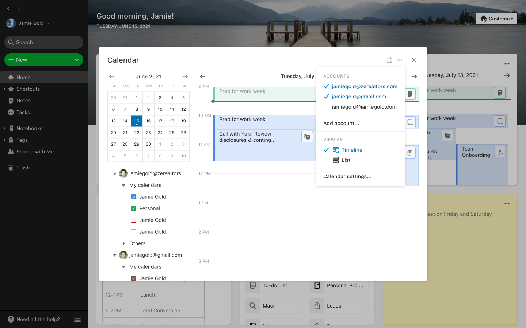The width and height of the screenshot is (526, 328).
Task: Check the purple Jamie Gold calendar
Action: (x=134, y=232)
